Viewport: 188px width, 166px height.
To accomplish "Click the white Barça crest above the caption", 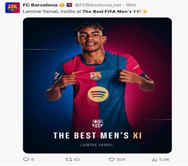I will click(97, 123).
